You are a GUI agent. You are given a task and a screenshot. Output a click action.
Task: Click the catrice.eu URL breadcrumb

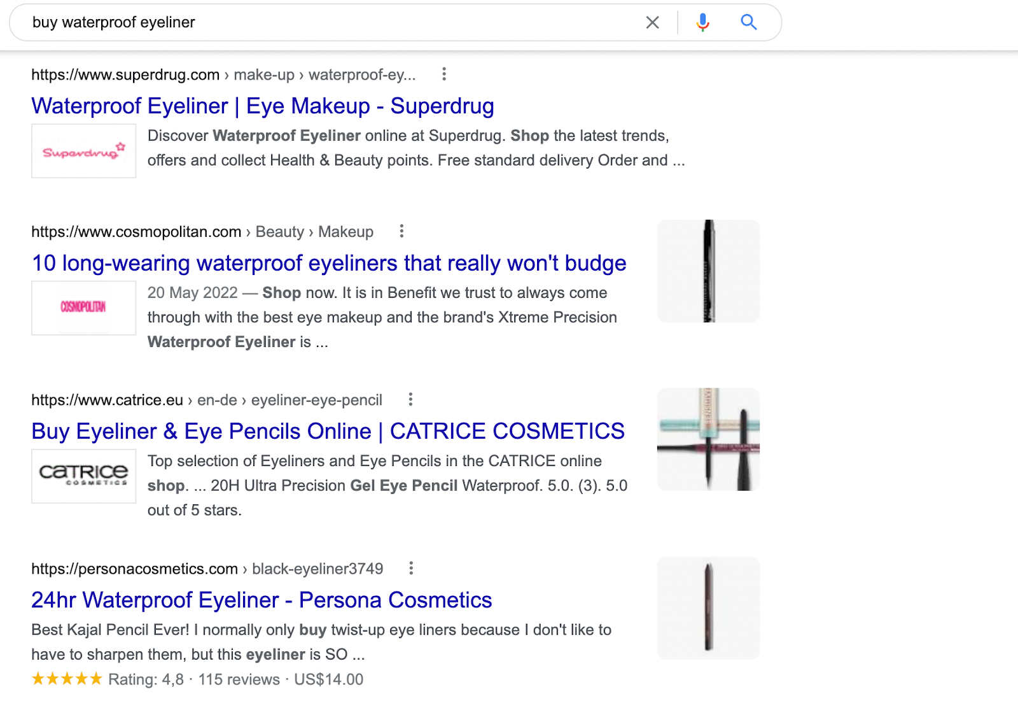point(207,400)
